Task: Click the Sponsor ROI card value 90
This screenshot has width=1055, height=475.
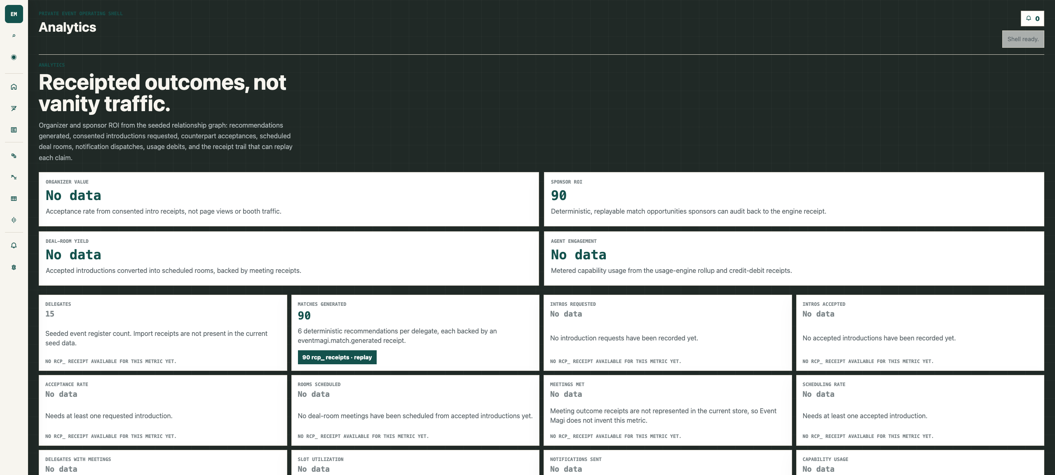Action: pos(558,196)
